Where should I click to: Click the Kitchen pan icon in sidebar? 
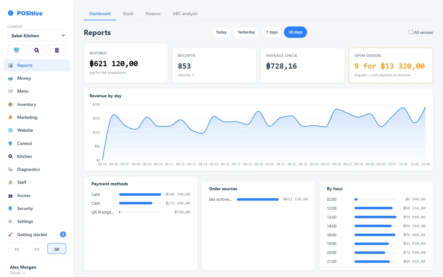[10, 156]
